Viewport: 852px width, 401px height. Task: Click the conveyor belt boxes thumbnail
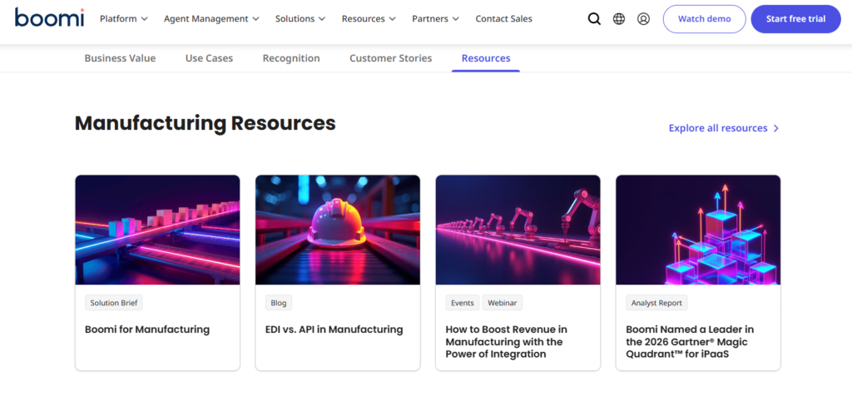(x=157, y=230)
